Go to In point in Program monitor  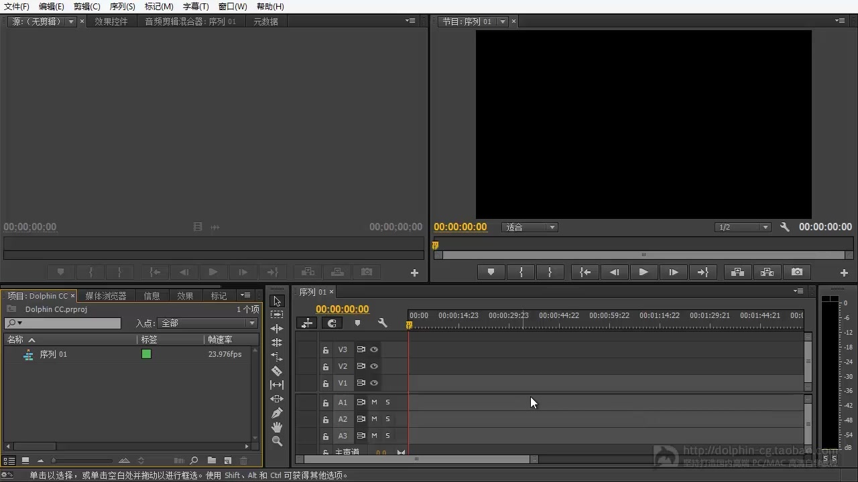point(585,272)
